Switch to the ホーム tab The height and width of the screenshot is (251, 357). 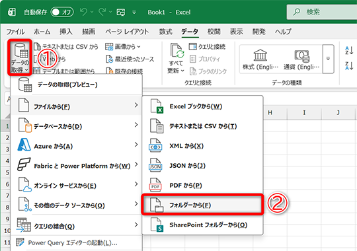click(42, 32)
